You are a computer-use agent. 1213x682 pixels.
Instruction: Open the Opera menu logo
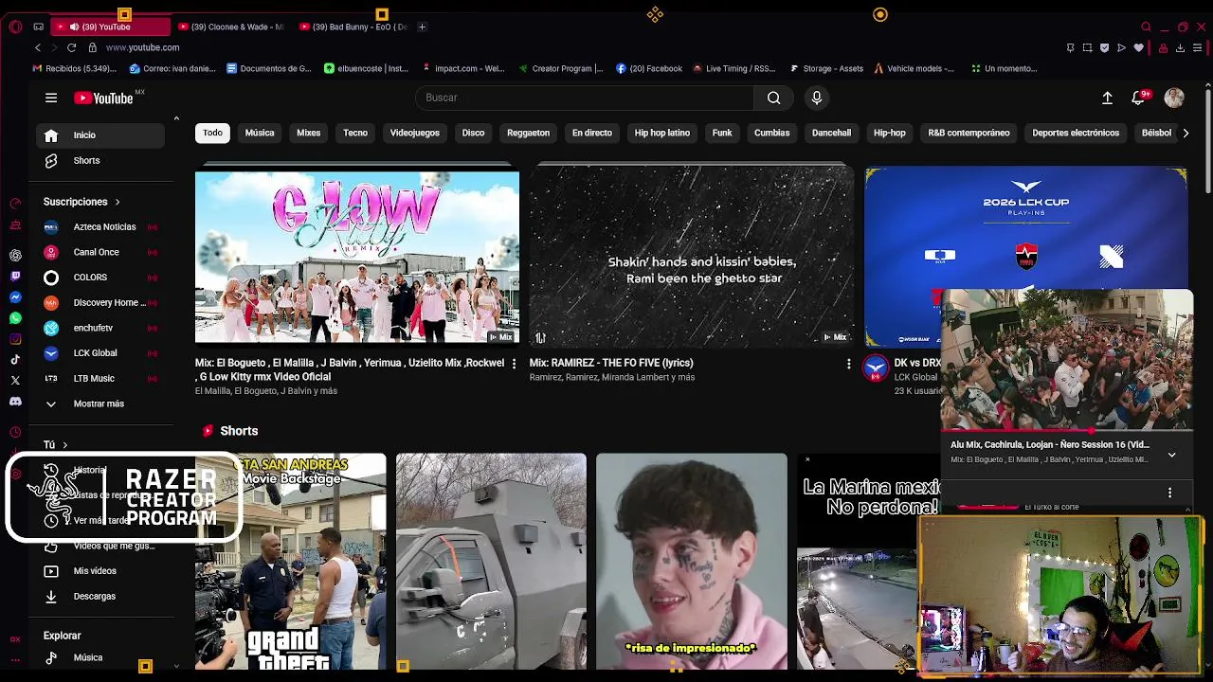point(14,27)
